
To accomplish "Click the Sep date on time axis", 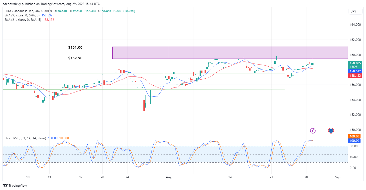I will click(x=338, y=177).
